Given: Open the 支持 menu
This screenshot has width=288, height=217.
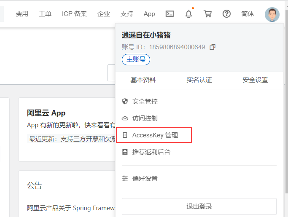Looking at the screenshot, I should (x=127, y=14).
